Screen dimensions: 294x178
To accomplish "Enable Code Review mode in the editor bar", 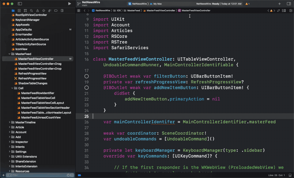I will point(278,10).
